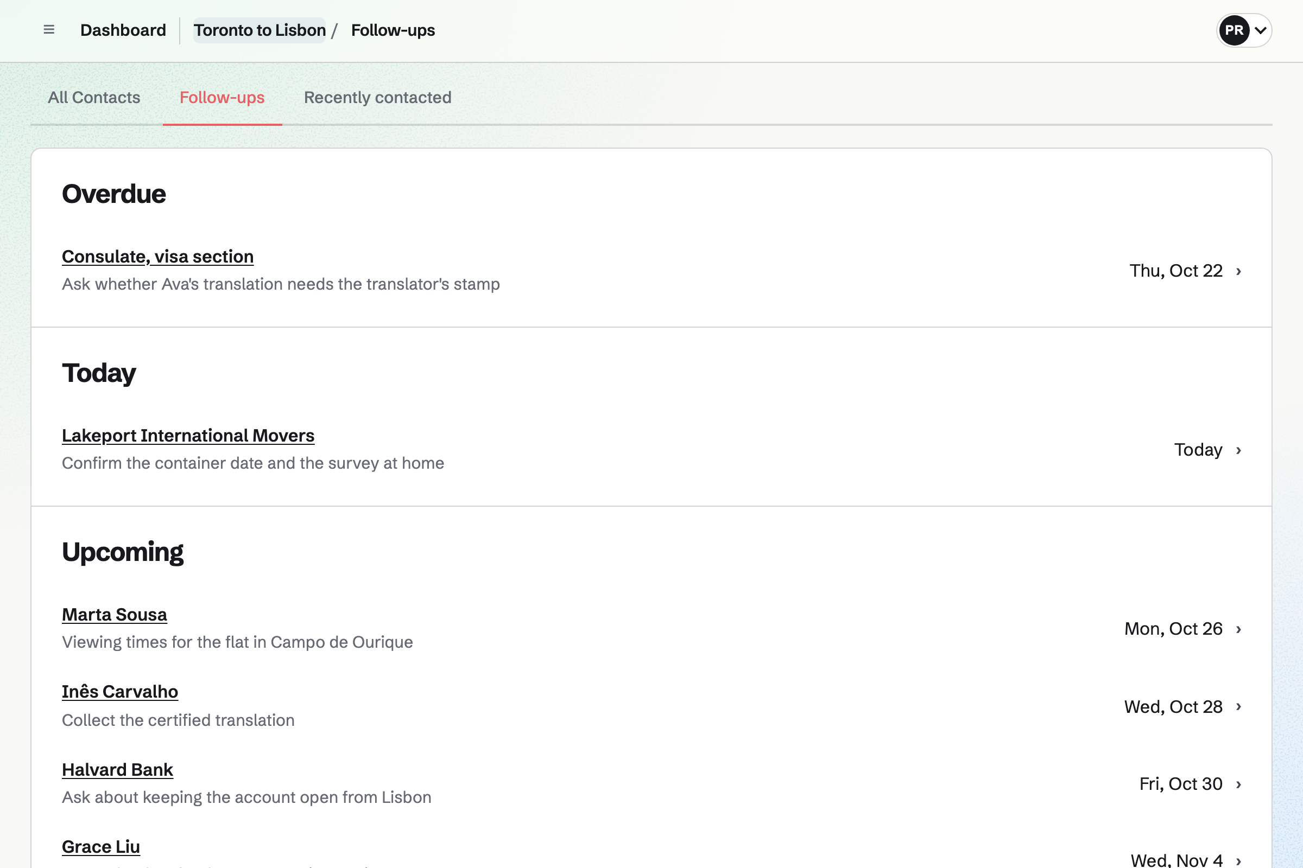Expand chevron next to Thu, Oct 22

pos(1239,271)
